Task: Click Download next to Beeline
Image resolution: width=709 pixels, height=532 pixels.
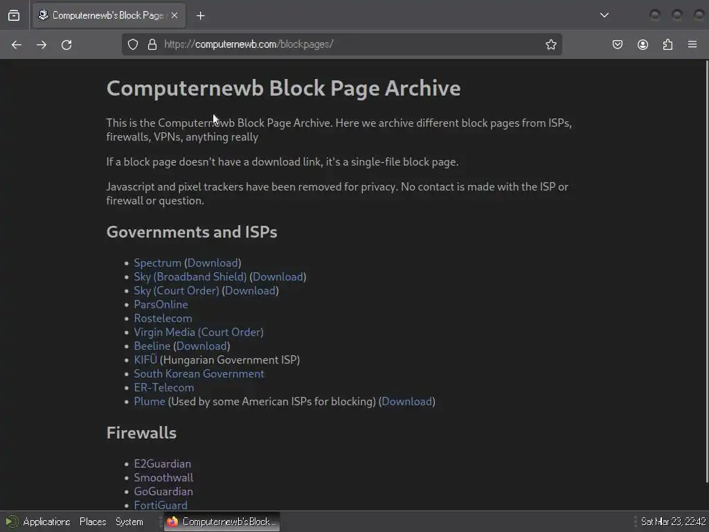Action: click(x=201, y=346)
